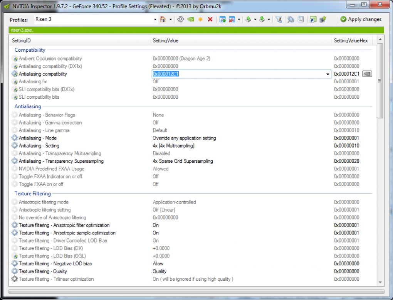Open the dropdown arrow beside the home icon

point(171,19)
